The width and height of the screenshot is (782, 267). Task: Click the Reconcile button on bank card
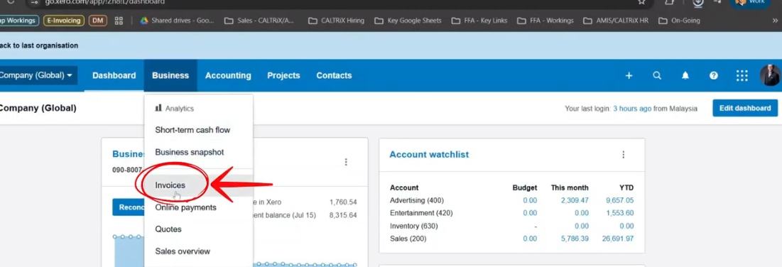[129, 207]
